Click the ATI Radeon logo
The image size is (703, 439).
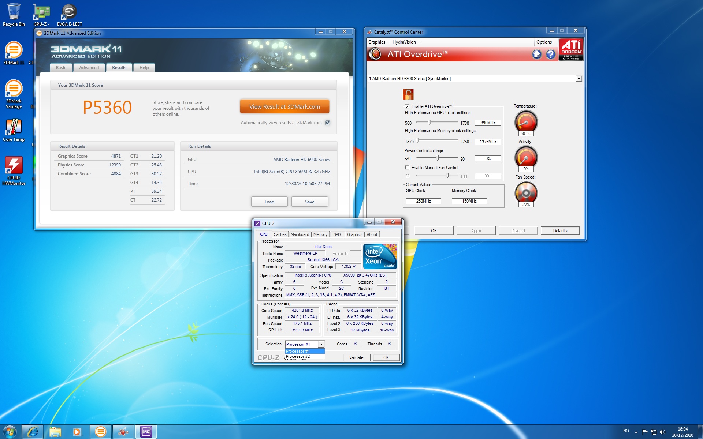pyautogui.click(x=571, y=50)
